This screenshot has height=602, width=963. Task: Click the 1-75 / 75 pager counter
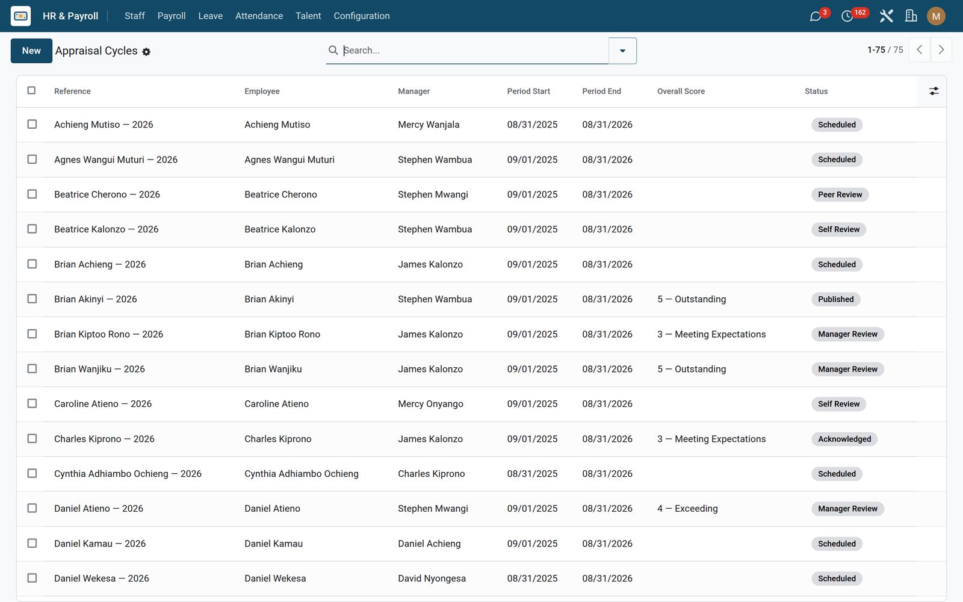[885, 50]
